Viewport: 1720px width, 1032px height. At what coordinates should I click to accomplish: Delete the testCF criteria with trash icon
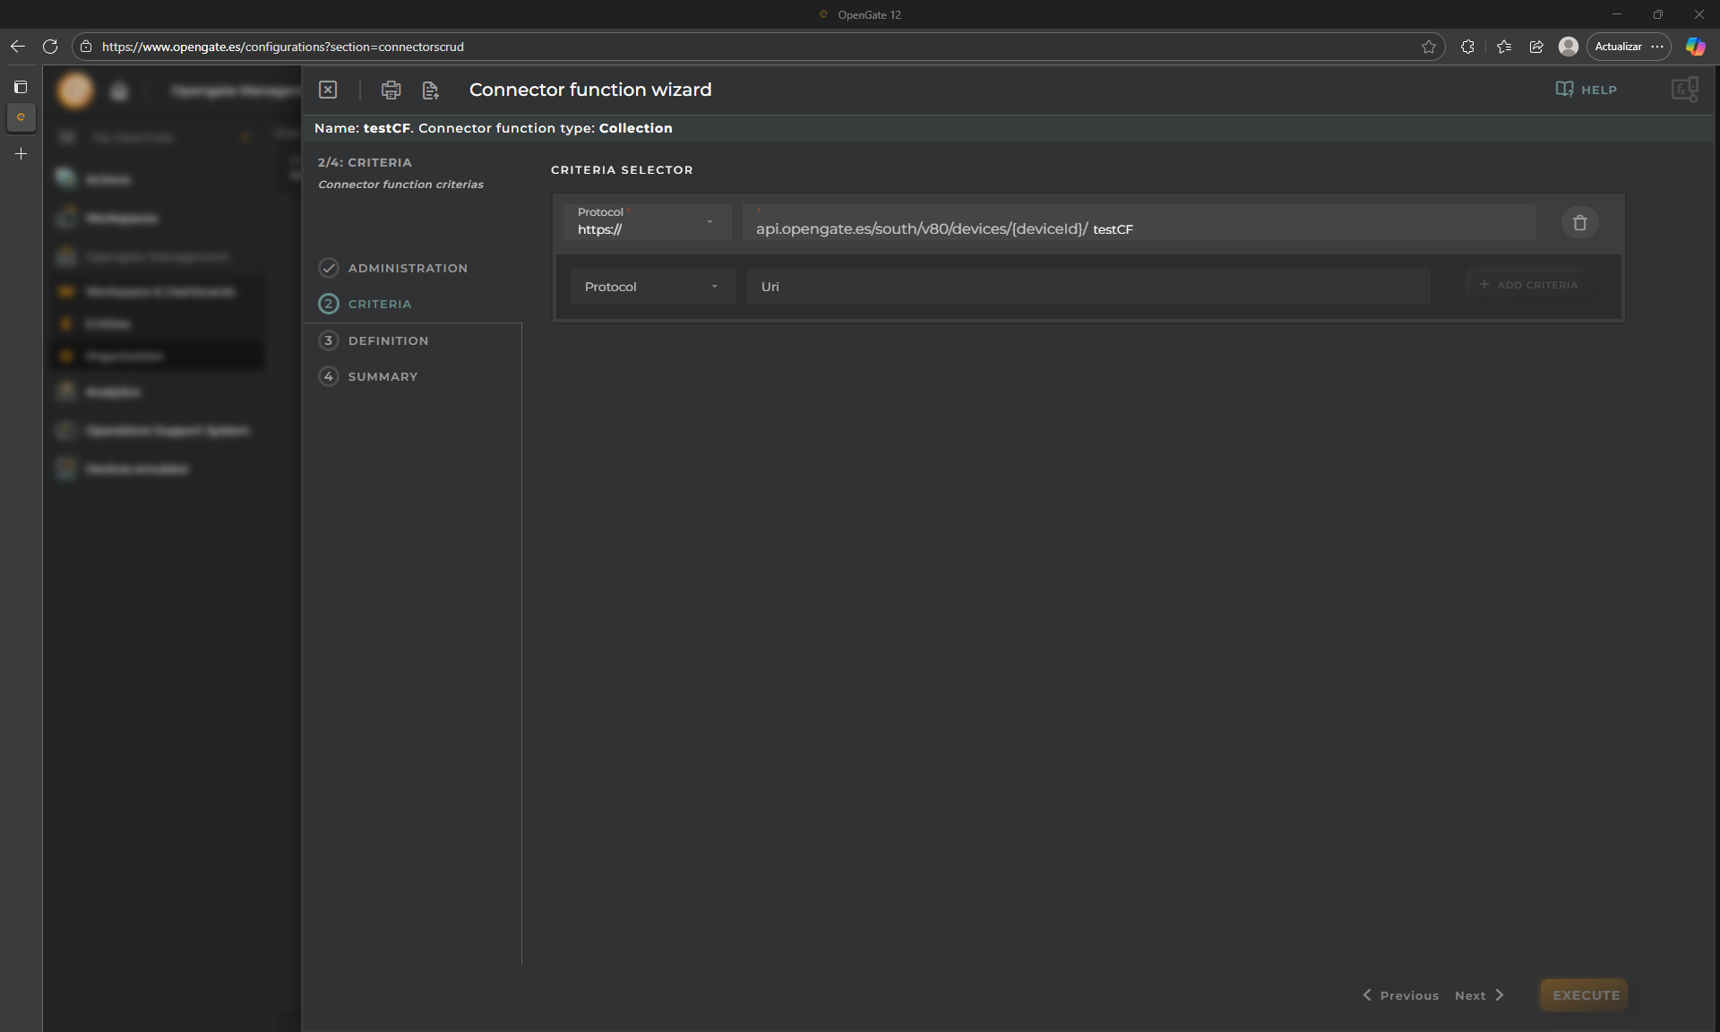pos(1579,222)
